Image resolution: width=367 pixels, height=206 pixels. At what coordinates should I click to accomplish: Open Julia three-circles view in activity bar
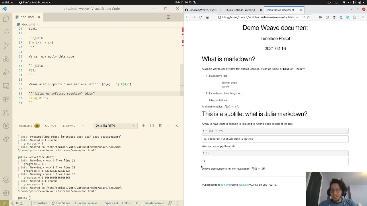click(x=6, y=59)
